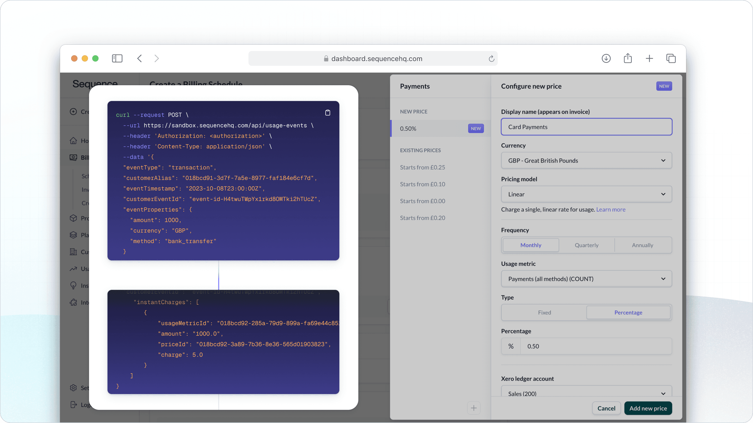Open browser downloads icon
This screenshot has height=423, width=753.
pos(606,58)
